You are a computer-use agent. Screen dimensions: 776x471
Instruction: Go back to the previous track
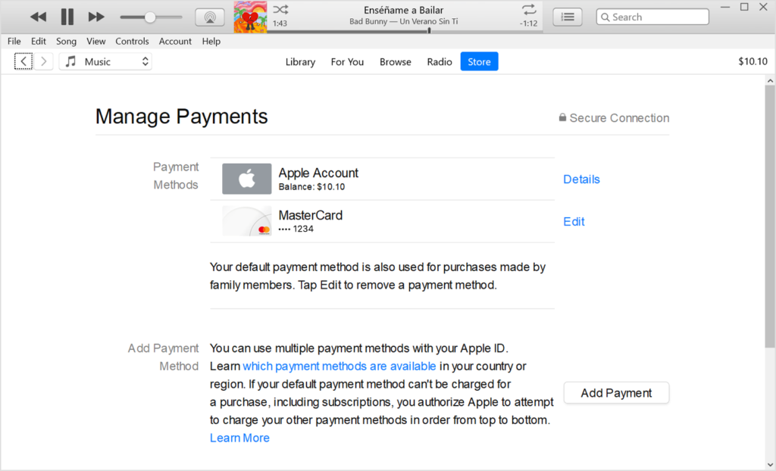38,17
